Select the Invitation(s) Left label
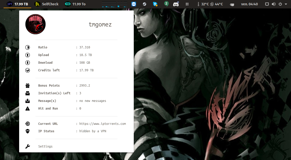291x160 pixels. [x=54, y=93]
